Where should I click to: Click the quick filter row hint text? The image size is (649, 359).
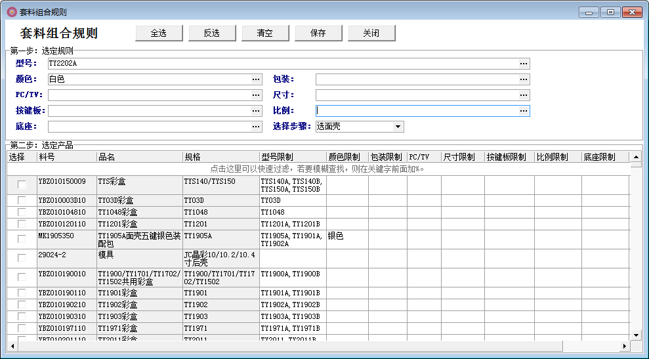pyautogui.click(x=317, y=169)
